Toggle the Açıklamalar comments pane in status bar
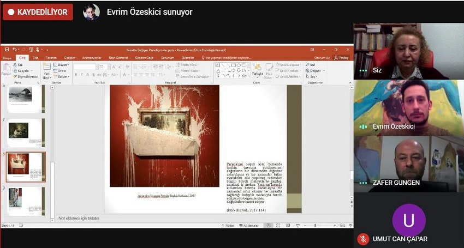Image resolution: width=464 pixels, height=248 pixels. click(x=249, y=225)
